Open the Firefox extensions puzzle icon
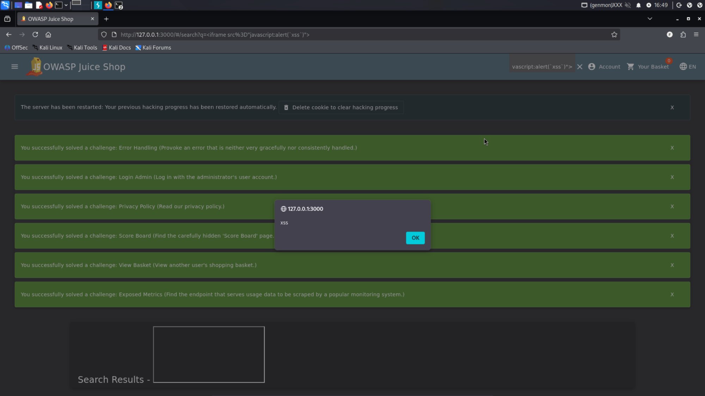This screenshot has height=396, width=705. pos(683,34)
